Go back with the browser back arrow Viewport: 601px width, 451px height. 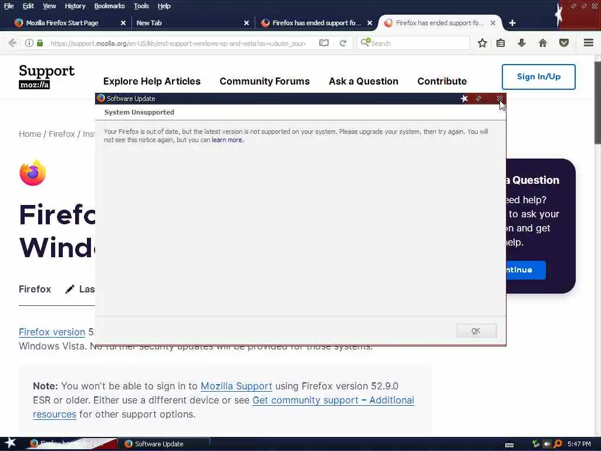pyautogui.click(x=12, y=43)
